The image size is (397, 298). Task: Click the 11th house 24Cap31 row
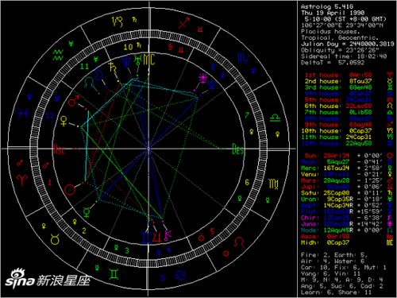[x=347, y=137]
